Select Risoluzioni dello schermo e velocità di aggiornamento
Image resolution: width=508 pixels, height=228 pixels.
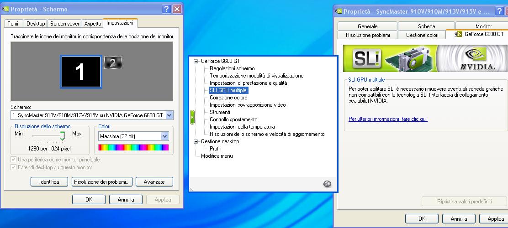coord(267,134)
